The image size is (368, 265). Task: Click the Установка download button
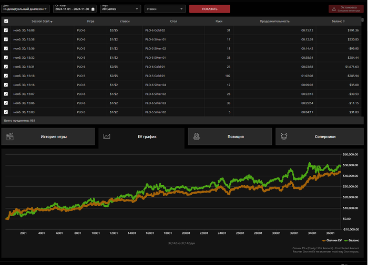[x=346, y=9]
